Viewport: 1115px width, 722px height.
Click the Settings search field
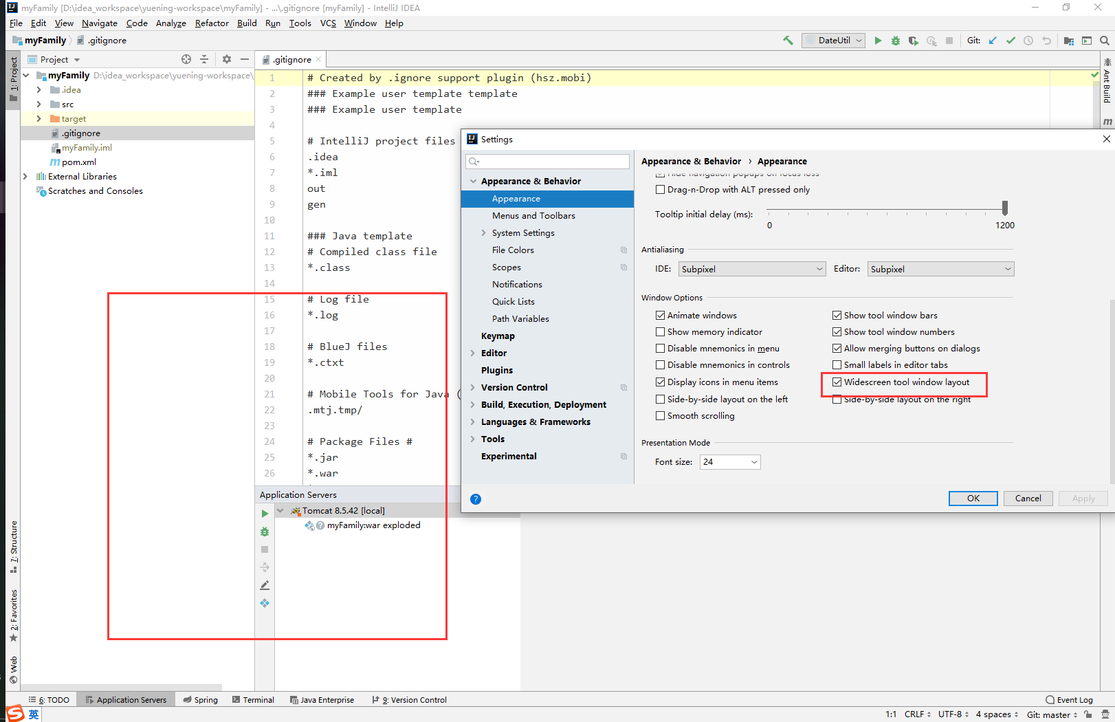(x=548, y=162)
